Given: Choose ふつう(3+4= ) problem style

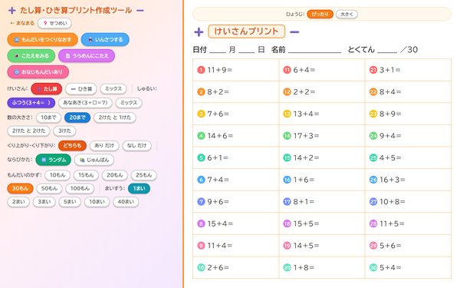Looking at the screenshot, I should [x=31, y=103].
